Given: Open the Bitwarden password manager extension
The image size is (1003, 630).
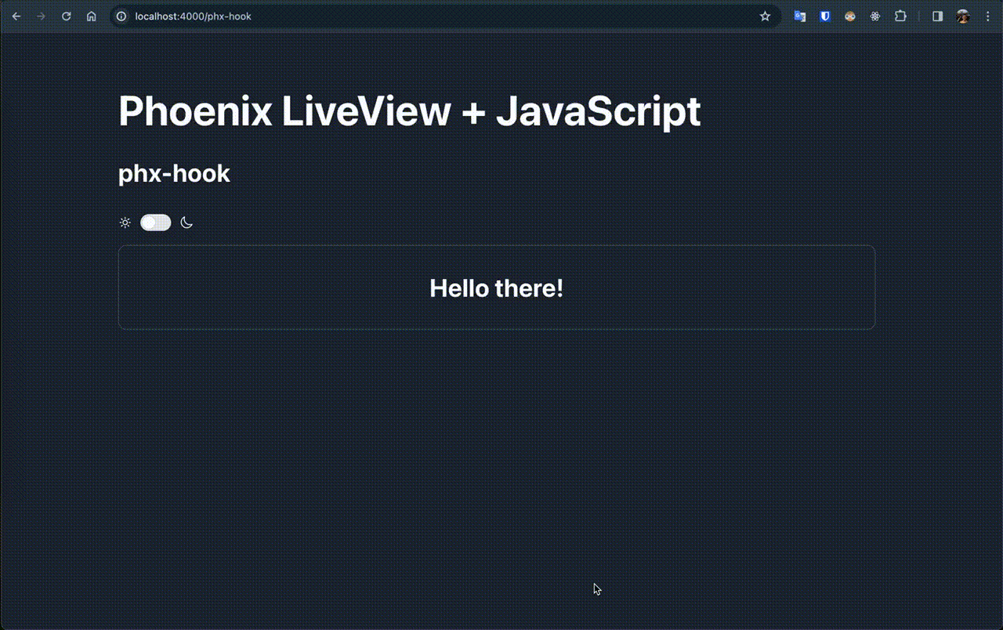Looking at the screenshot, I should (x=824, y=16).
